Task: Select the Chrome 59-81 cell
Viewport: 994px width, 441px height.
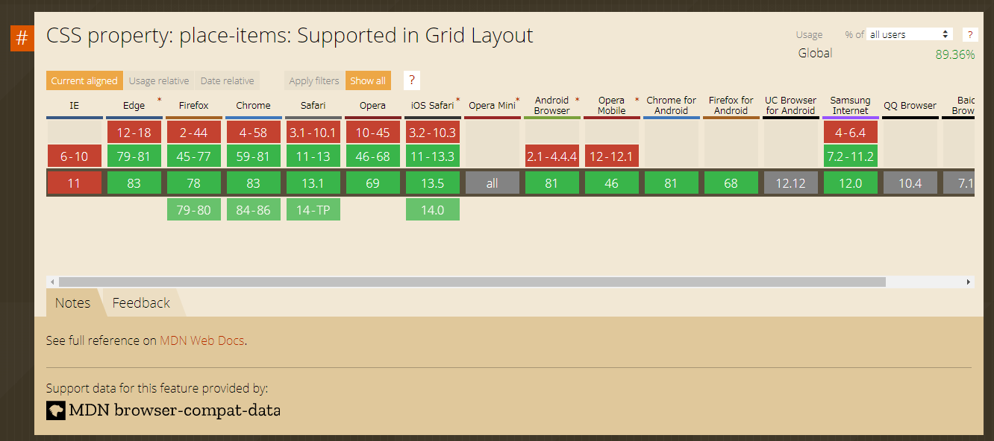Action: (254, 156)
